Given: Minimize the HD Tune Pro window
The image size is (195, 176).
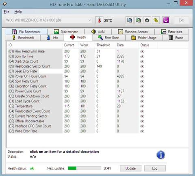Looking at the screenshot, I should [168, 3].
